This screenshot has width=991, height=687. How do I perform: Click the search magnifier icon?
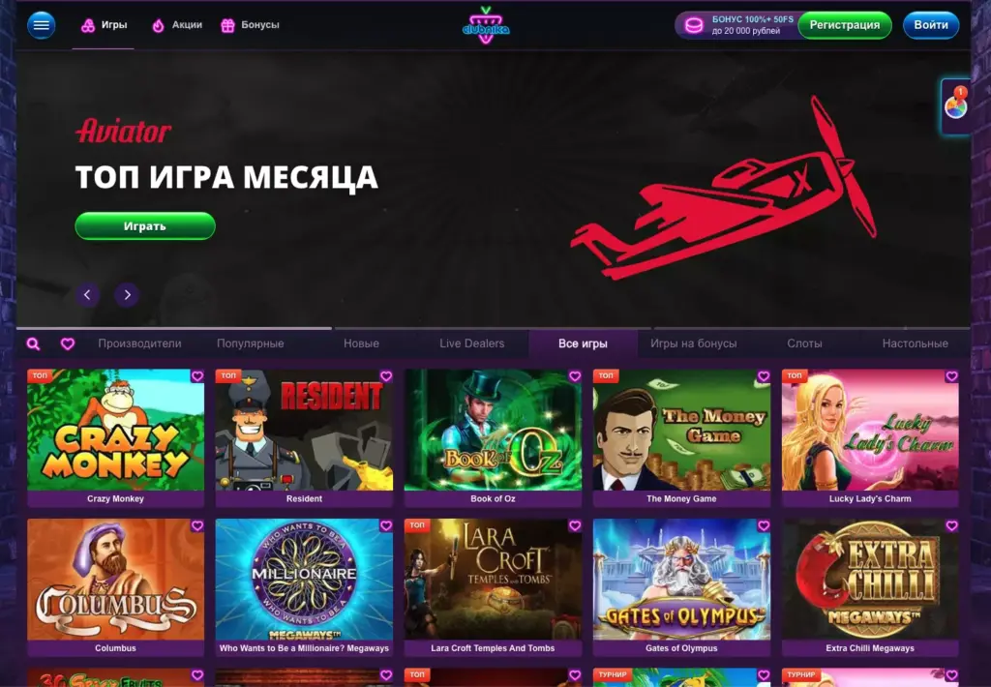pos(34,343)
